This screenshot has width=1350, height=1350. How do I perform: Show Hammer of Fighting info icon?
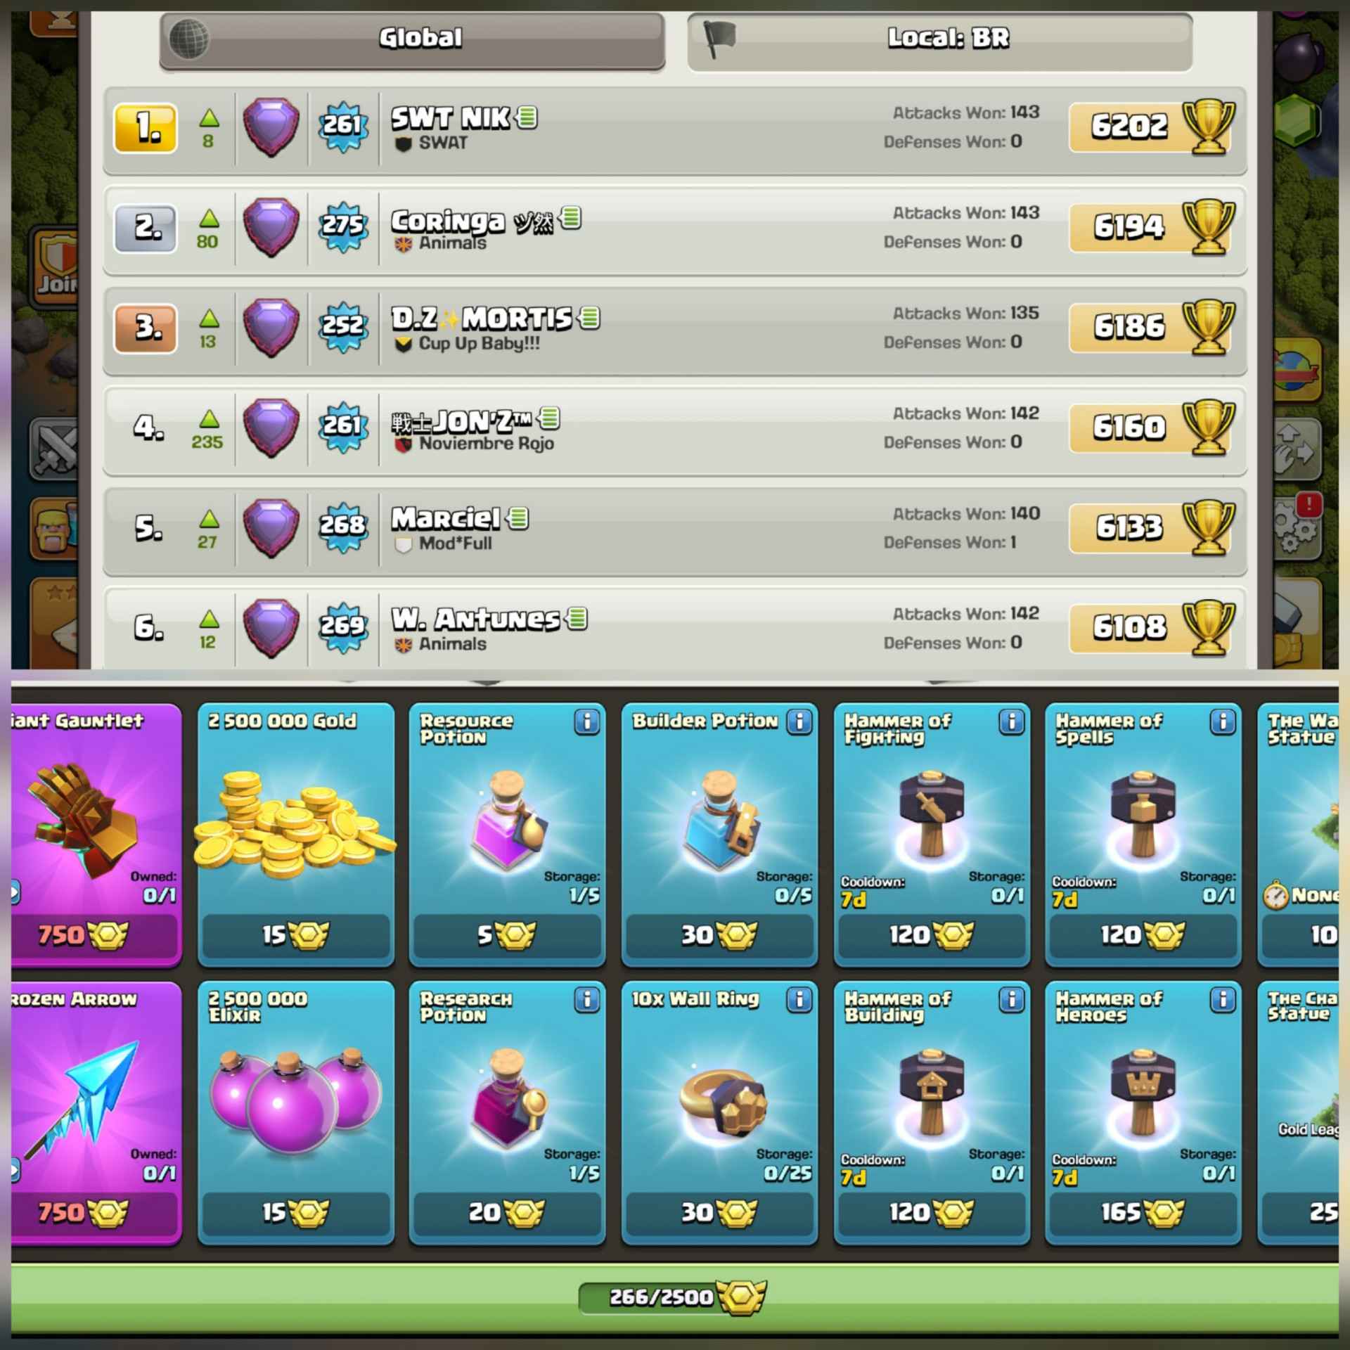pyautogui.click(x=1011, y=722)
